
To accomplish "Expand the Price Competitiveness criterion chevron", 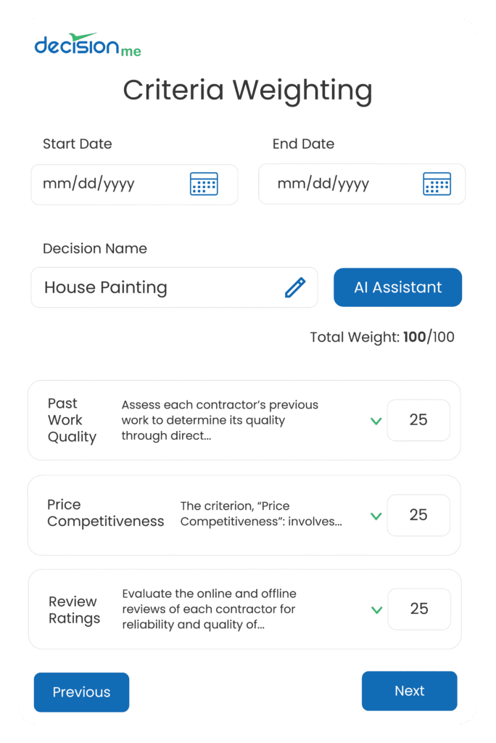I will [376, 516].
